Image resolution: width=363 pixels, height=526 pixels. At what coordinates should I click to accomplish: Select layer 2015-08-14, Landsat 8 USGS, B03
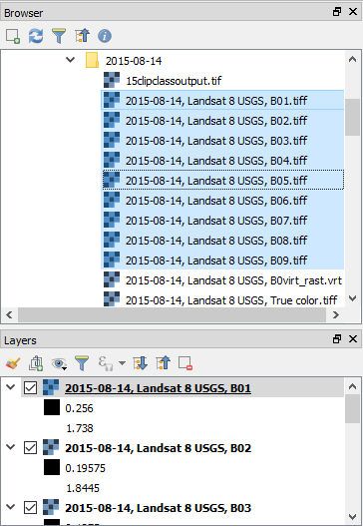pyautogui.click(x=158, y=508)
